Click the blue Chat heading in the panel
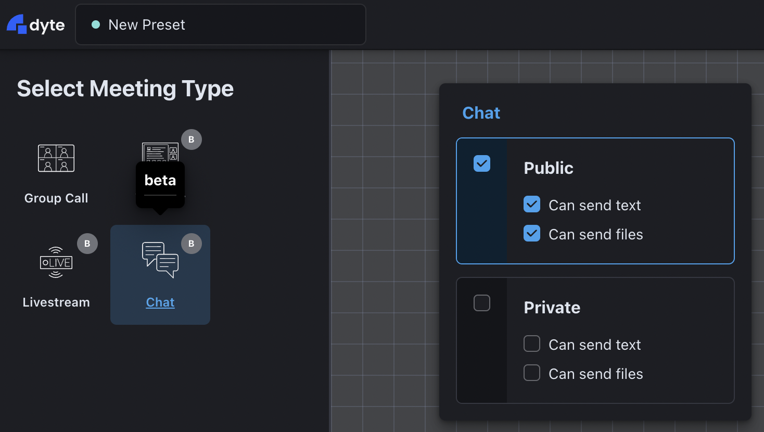764x432 pixels. point(481,112)
